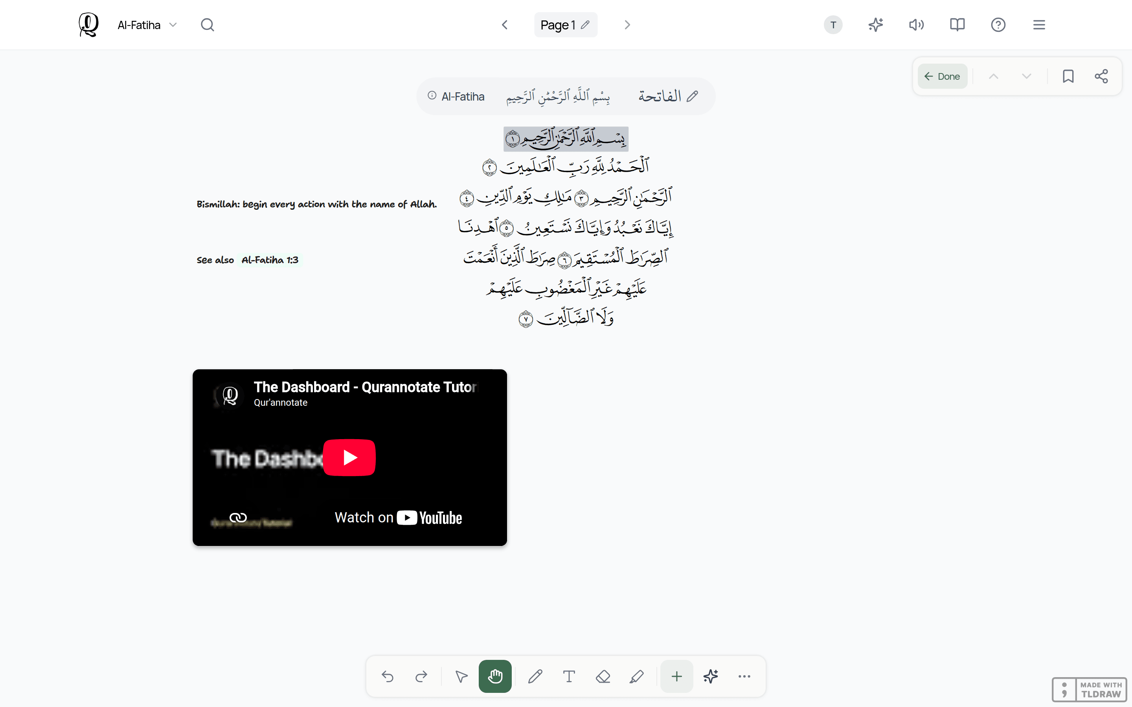Image resolution: width=1132 pixels, height=707 pixels.
Task: Click the Qurannotate logo icon
Action: (x=88, y=25)
